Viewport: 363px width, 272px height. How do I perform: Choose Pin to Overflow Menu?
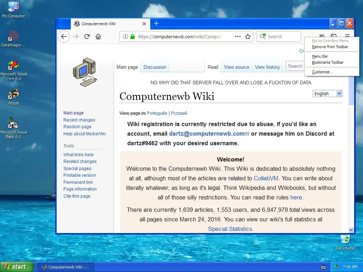click(330, 41)
